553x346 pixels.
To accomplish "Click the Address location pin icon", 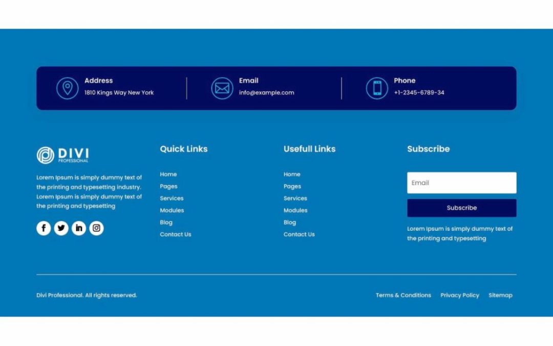I will coord(68,88).
